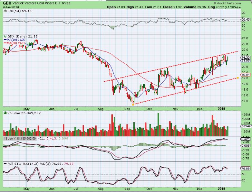The width and height of the screenshot is (252, 192).
Task: Click the -0.50 MACD axis label
Action: pyautogui.click(x=245, y=154)
